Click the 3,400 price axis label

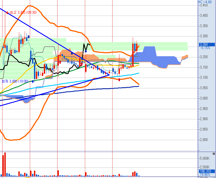click(x=204, y=15)
